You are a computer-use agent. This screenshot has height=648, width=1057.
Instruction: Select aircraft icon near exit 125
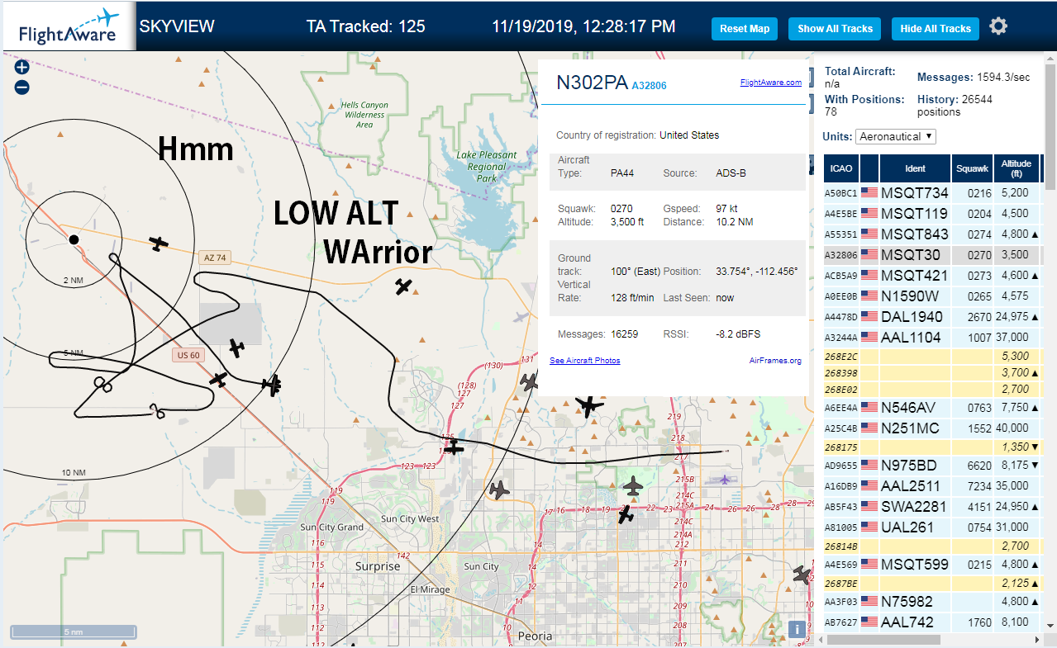coord(454,447)
